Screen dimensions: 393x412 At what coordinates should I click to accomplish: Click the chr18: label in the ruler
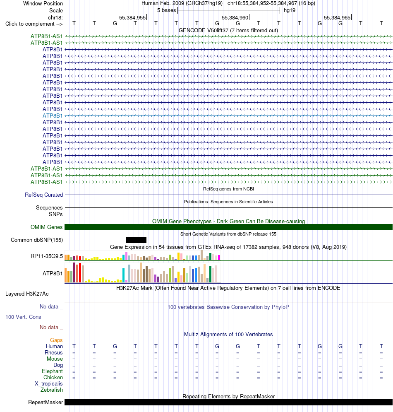[x=55, y=18]
